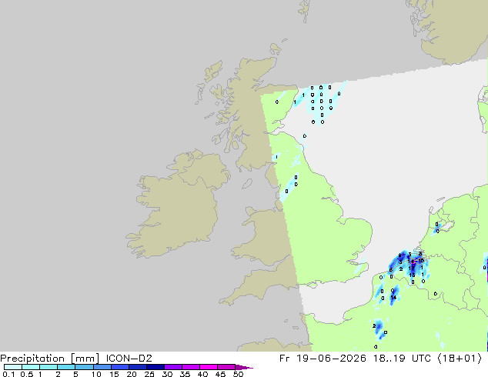Pick the dark navy 25 to 30 swatch
Viewport: 488px width, 377px height.
point(155,367)
